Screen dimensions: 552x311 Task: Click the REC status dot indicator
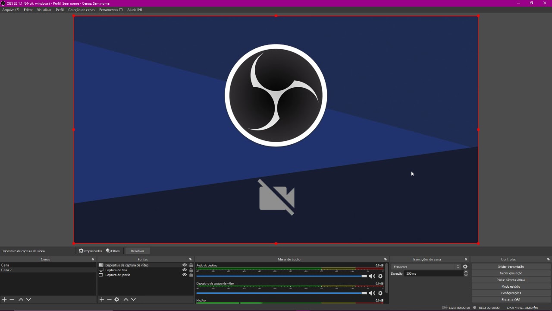(474, 308)
